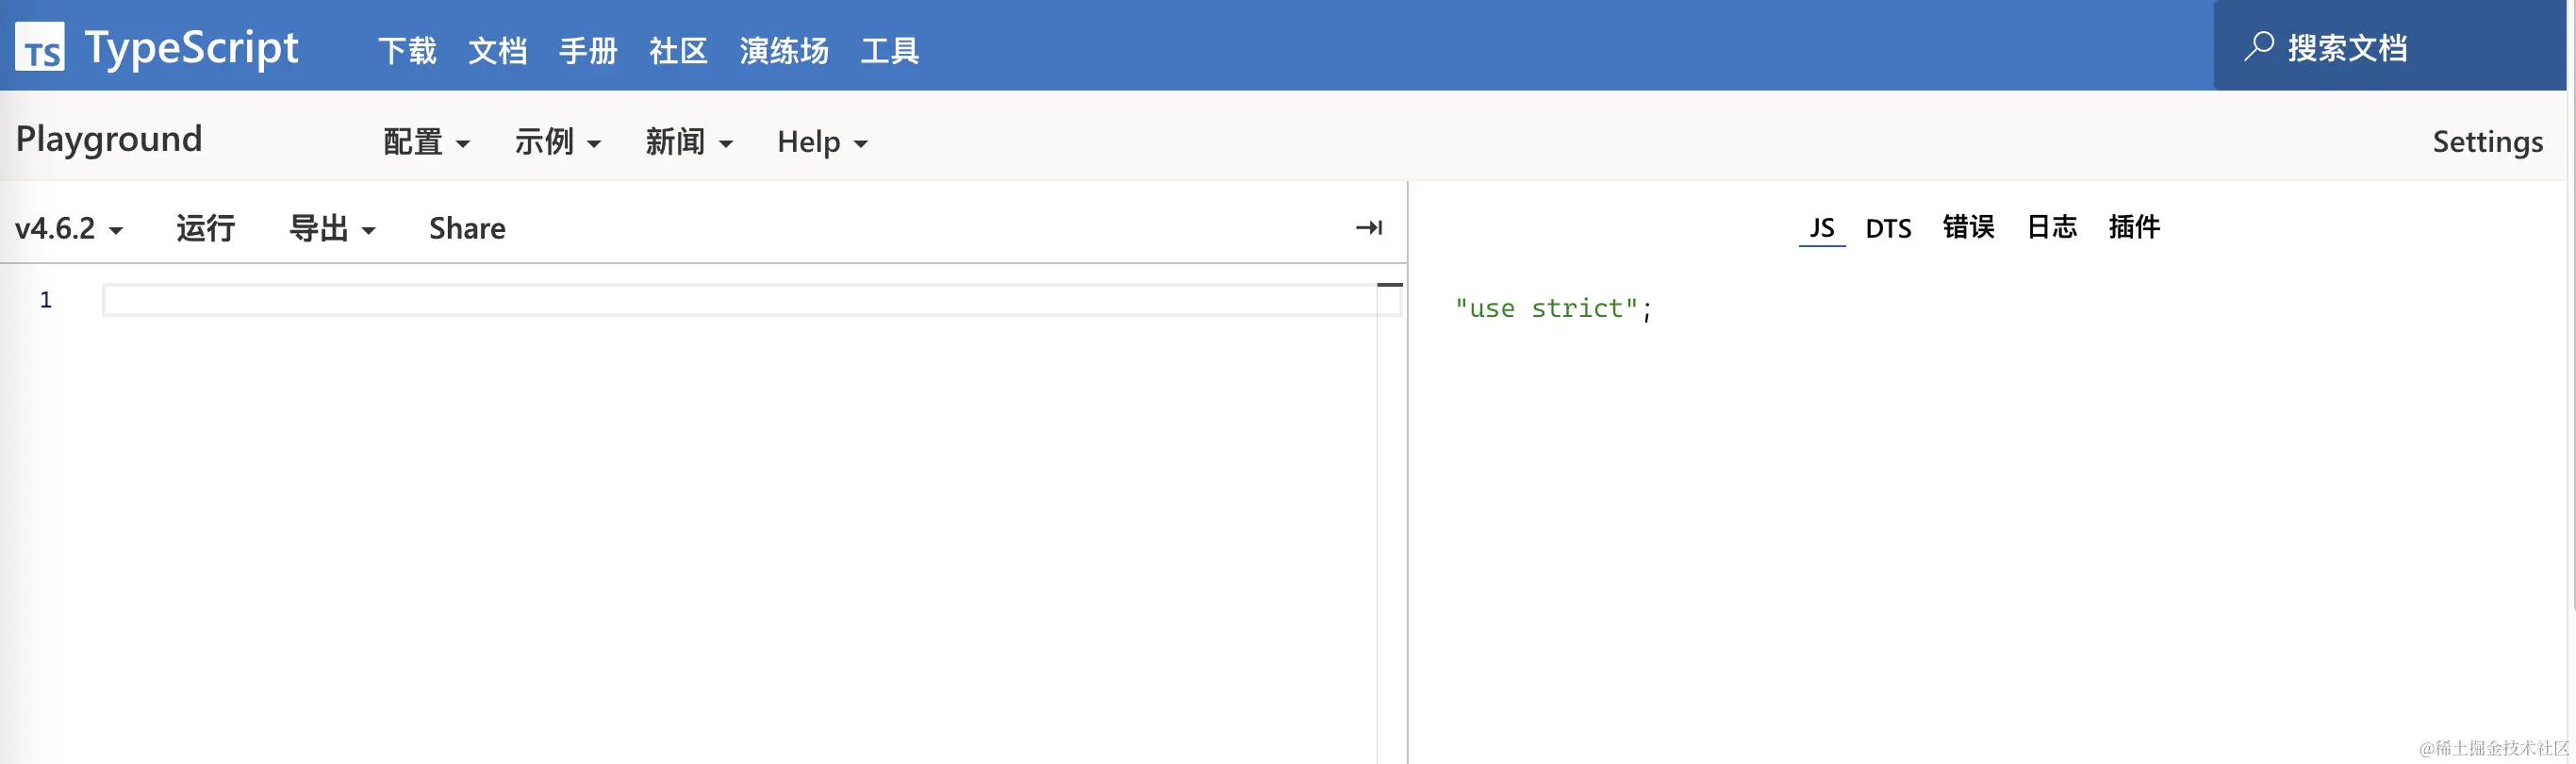
Task: Expand the 示例 dropdown menu
Action: pos(558,142)
